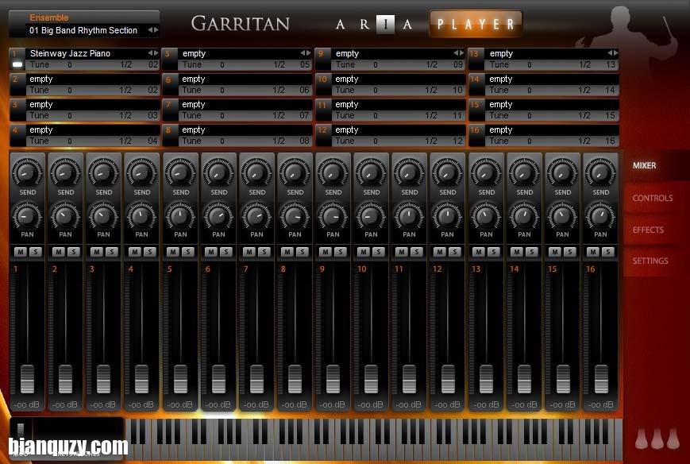Switch to the MIXER tab
The width and height of the screenshot is (690, 464).
point(644,165)
